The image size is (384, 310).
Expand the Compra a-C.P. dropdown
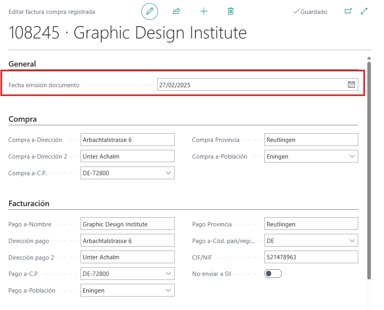coord(168,173)
